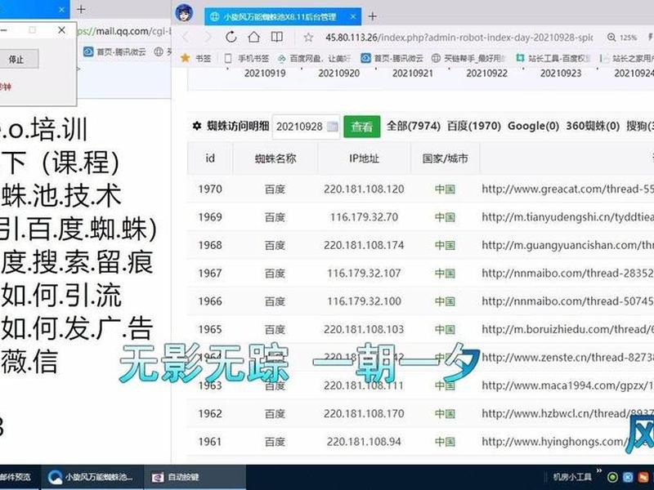Open a new tab in the left browser
654x490 pixels.
[x=81, y=10]
